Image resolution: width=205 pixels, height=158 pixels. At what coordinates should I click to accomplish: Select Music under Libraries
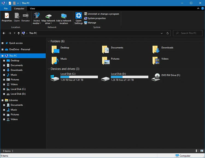(14, 110)
